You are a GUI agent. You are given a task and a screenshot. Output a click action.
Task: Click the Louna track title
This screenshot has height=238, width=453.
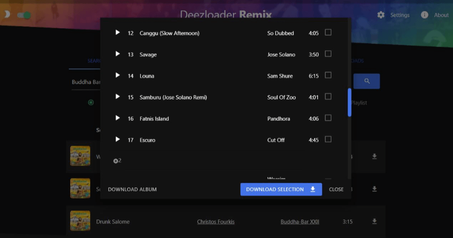pyautogui.click(x=147, y=76)
